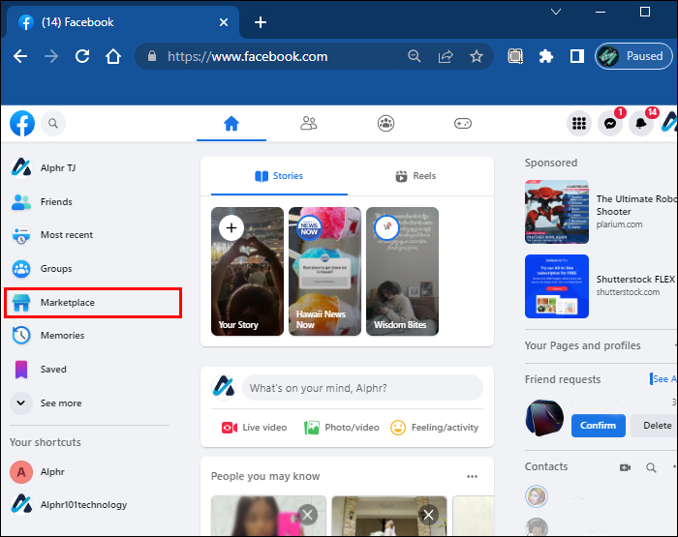The image size is (678, 537).
Task: Bookmark this page with the star icon
Action: click(x=477, y=56)
